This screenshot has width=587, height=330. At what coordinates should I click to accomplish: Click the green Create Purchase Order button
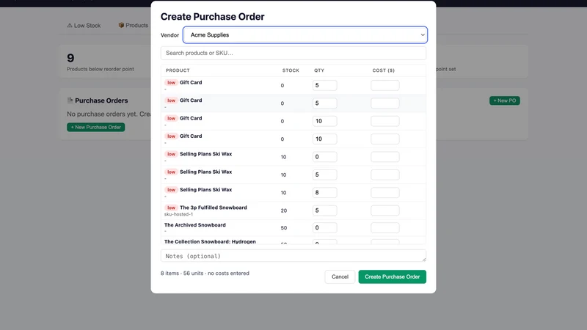393,277
